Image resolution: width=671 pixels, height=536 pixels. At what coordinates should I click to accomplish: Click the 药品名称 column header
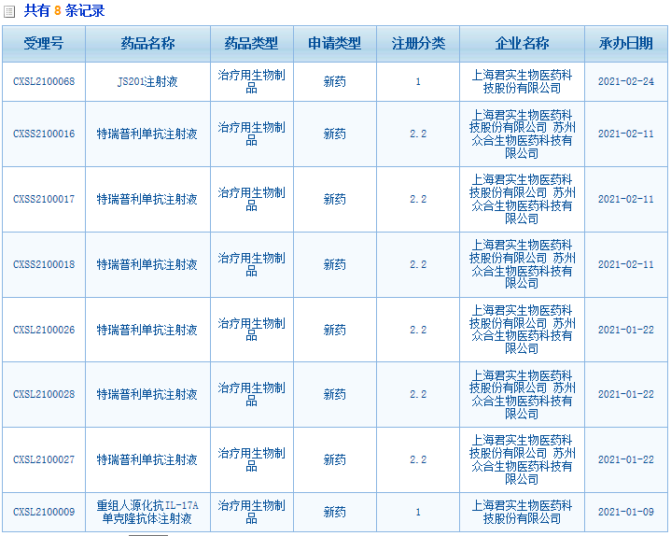tap(147, 44)
